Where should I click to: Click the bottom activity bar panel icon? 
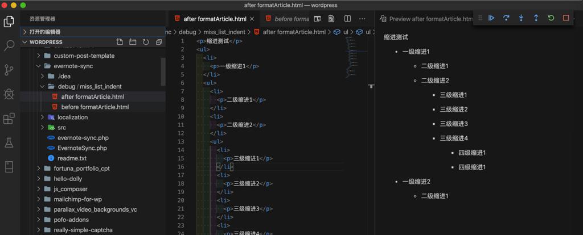(x=9, y=167)
